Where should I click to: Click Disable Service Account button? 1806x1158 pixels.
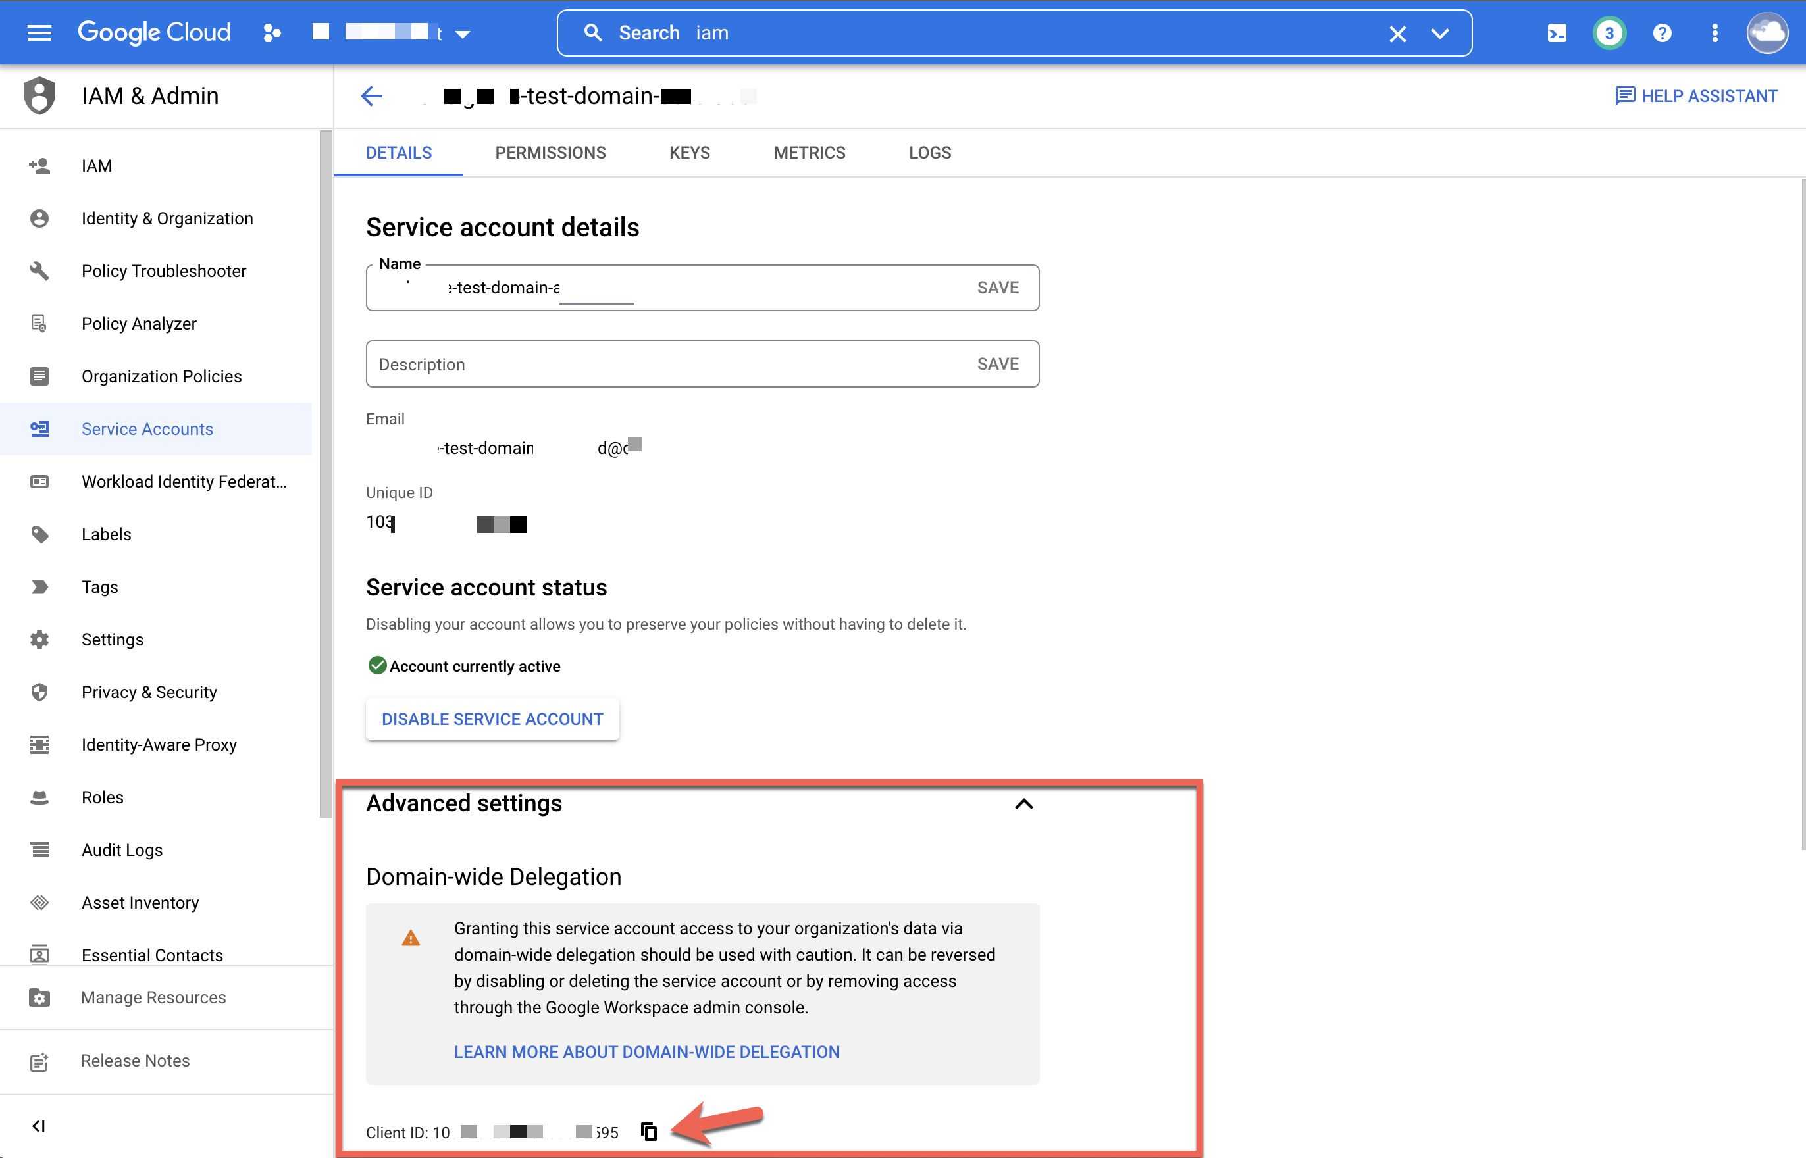[x=492, y=719]
